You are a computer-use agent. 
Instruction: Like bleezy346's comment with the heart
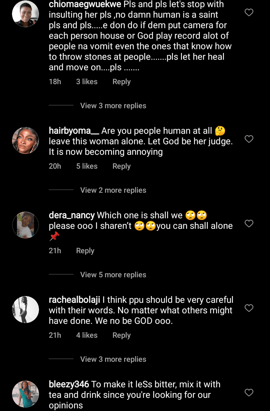(x=249, y=393)
